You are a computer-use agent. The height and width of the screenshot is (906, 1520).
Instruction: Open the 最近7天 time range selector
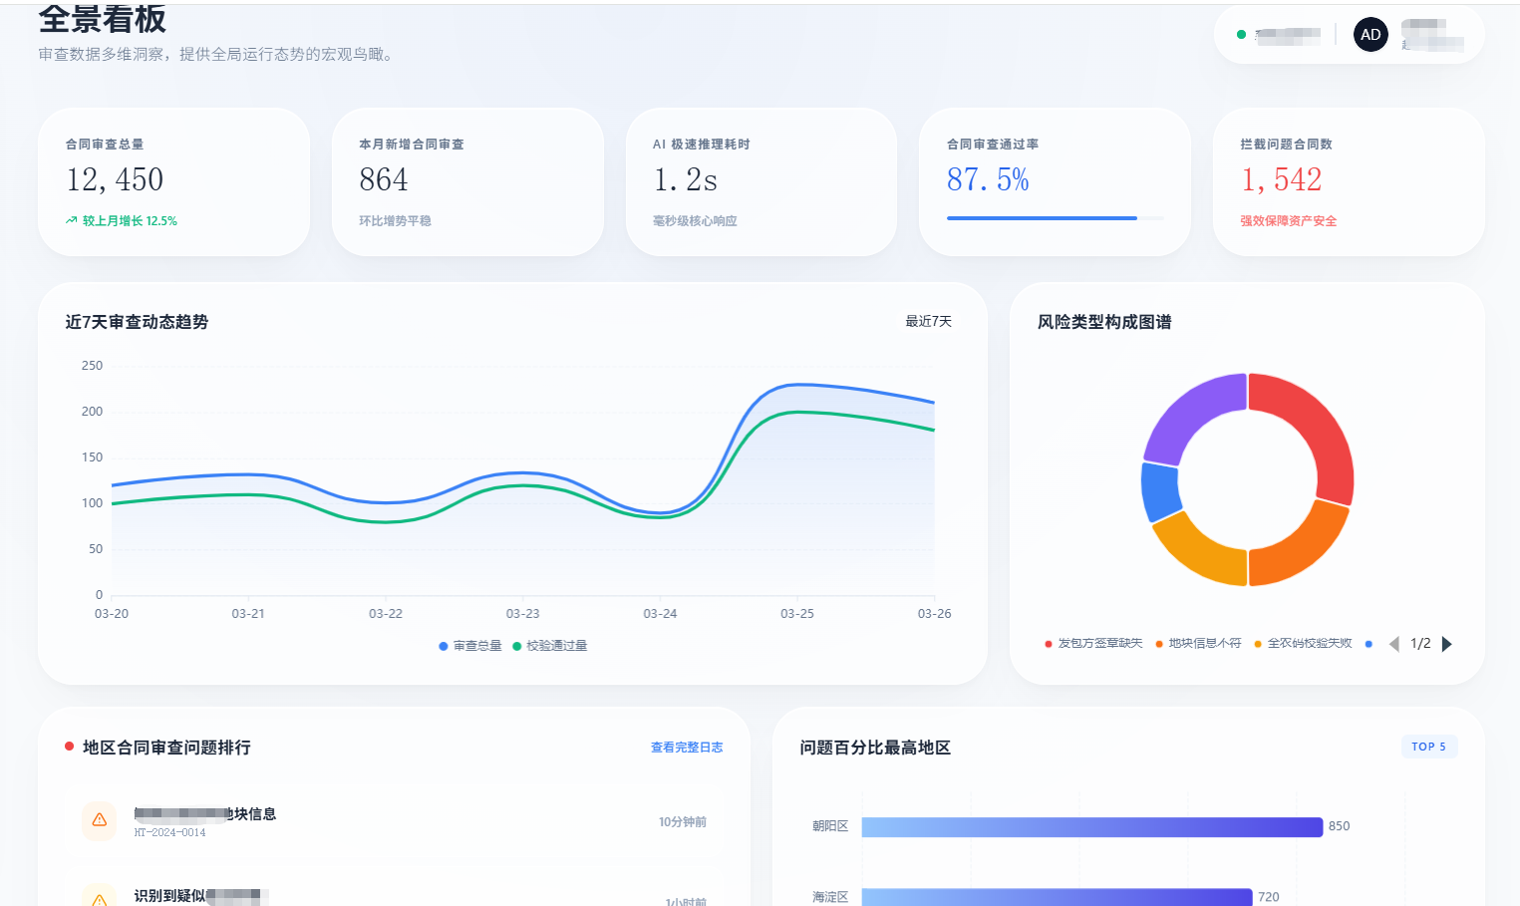pyautogui.click(x=928, y=321)
